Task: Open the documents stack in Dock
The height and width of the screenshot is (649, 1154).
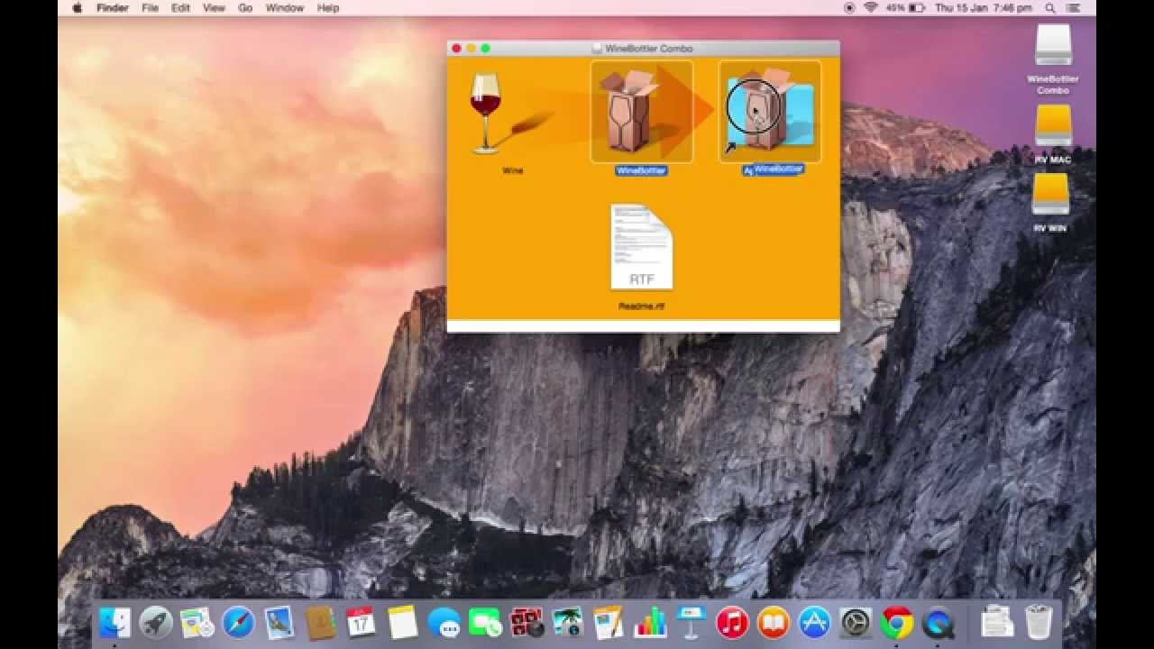Action: tap(997, 623)
